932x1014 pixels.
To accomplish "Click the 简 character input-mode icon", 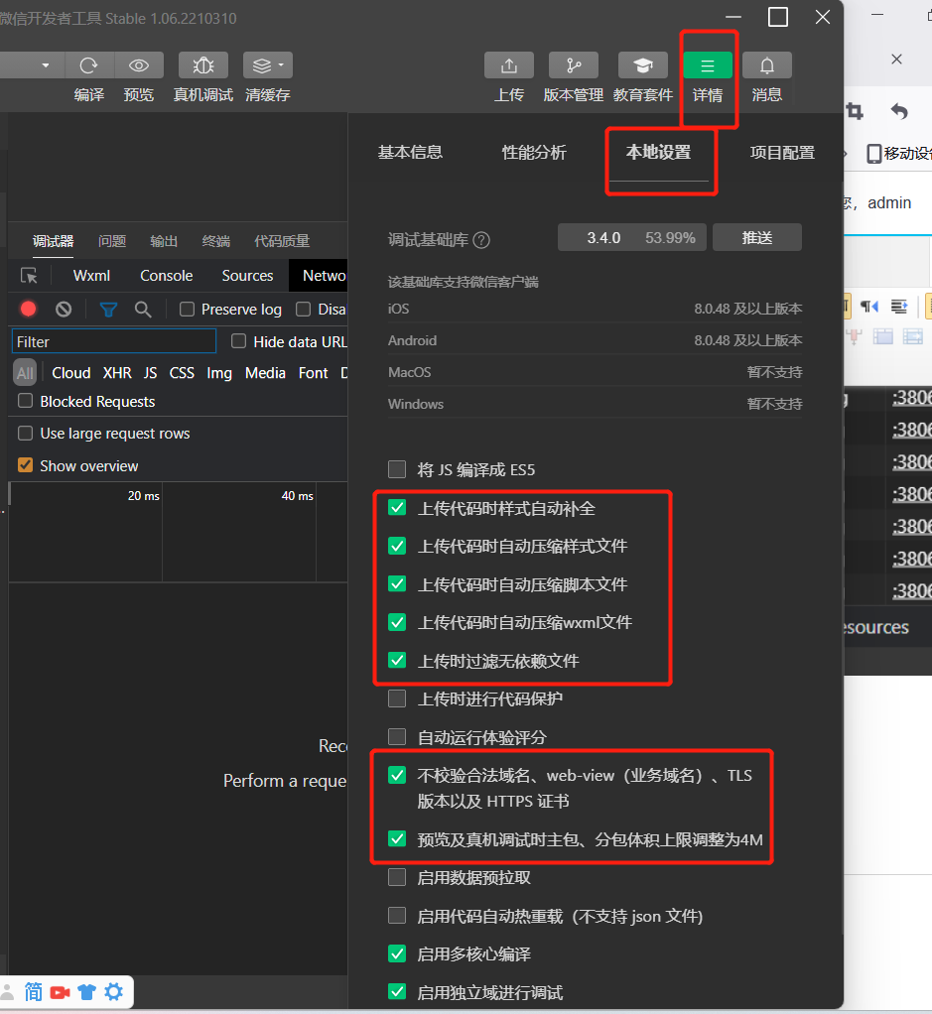I will [x=33, y=991].
